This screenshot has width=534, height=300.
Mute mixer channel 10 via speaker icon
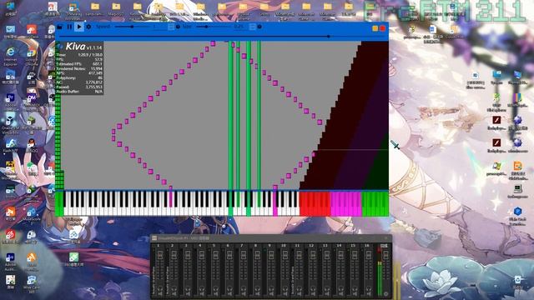(285, 294)
